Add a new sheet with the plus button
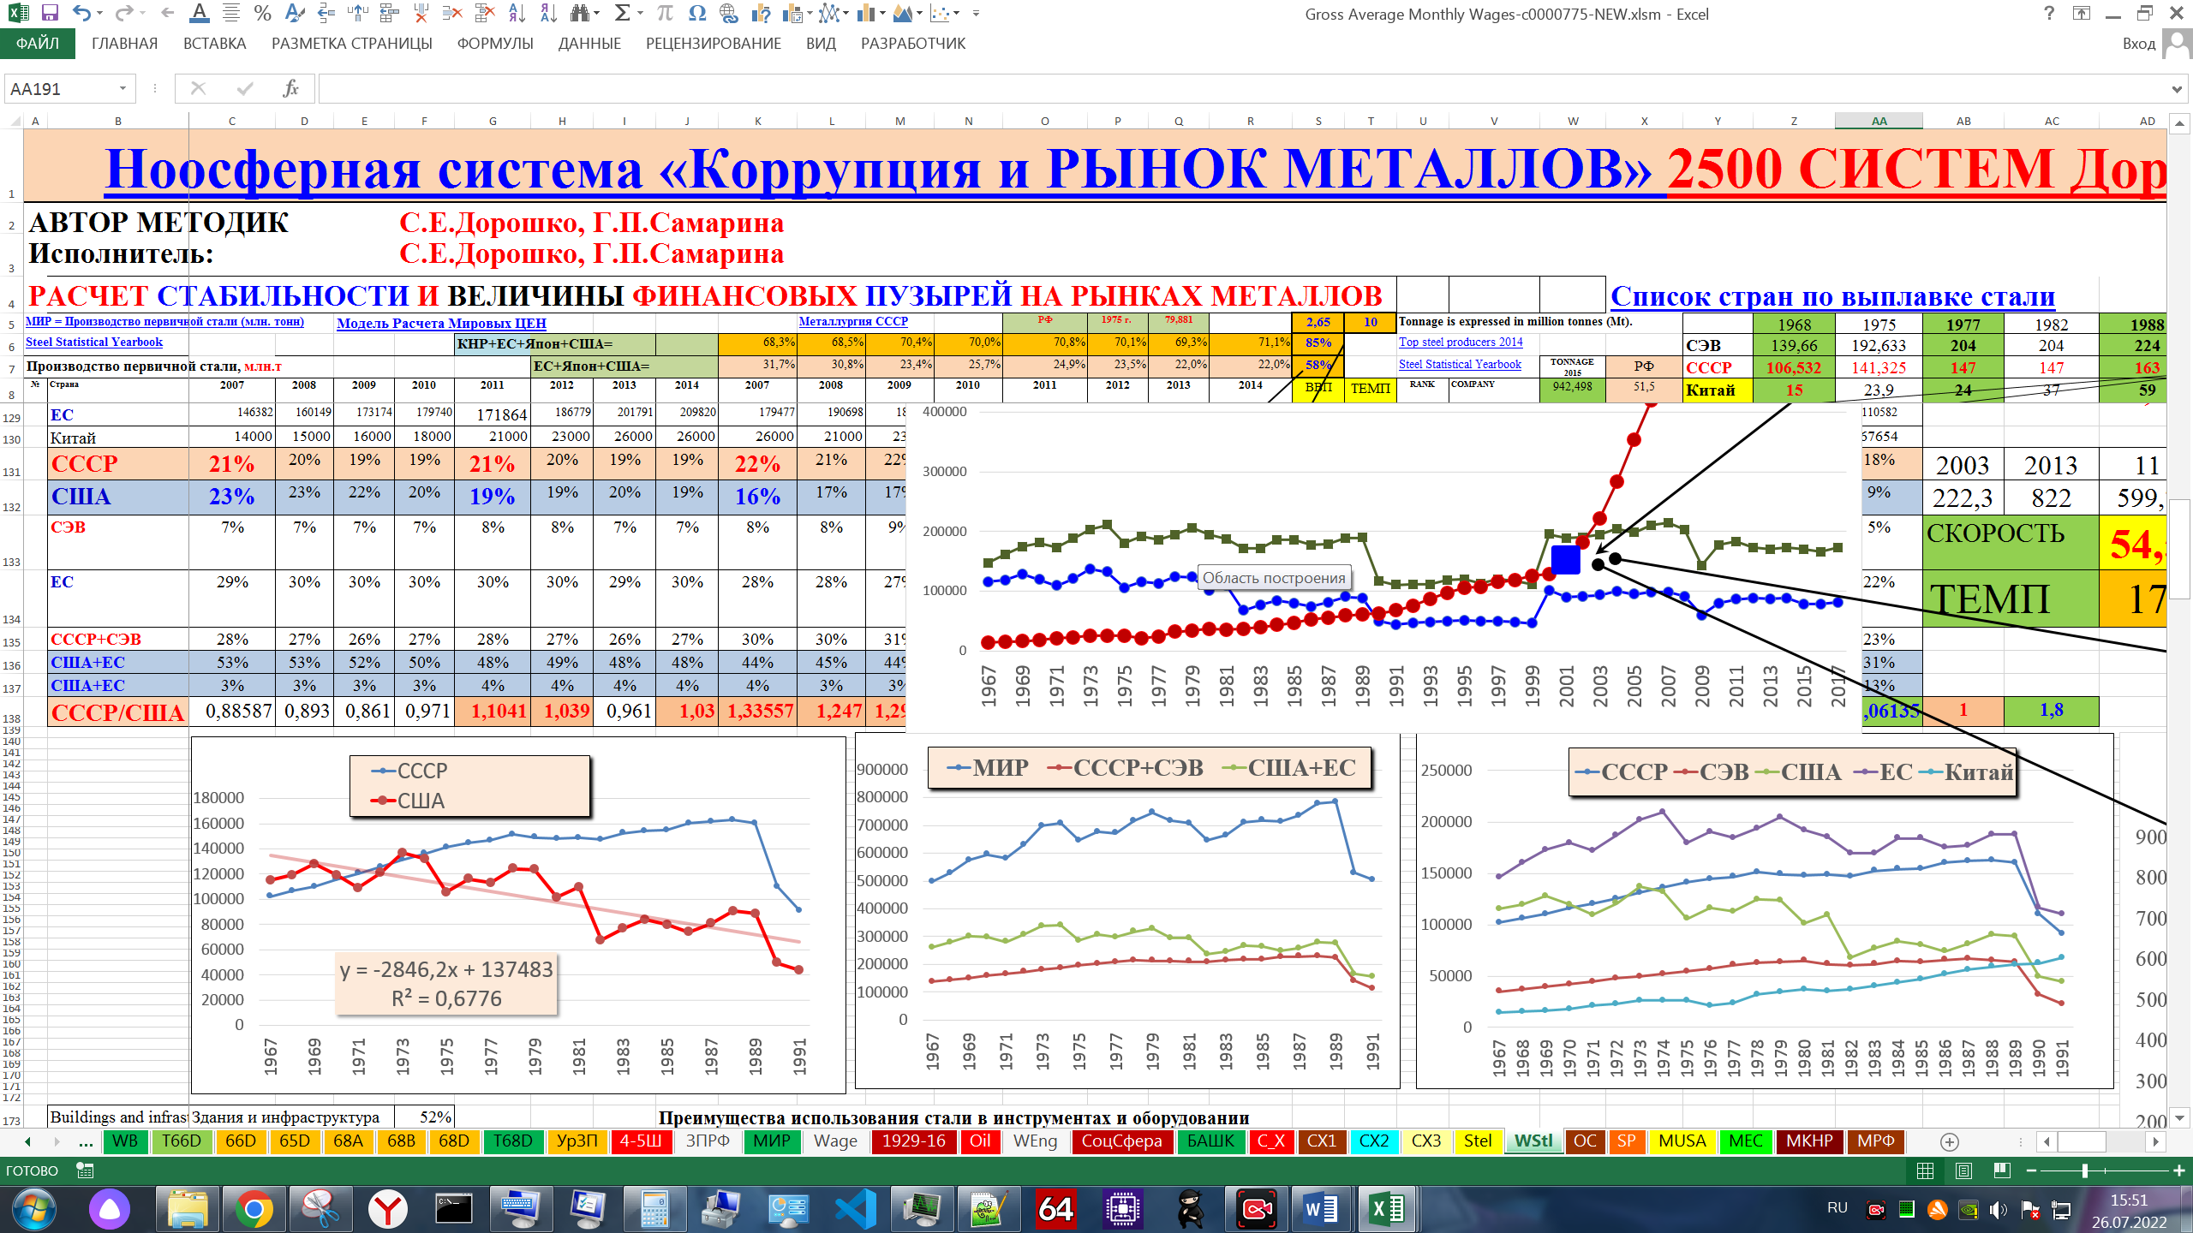This screenshot has height=1233, width=2193. pyautogui.click(x=1949, y=1141)
